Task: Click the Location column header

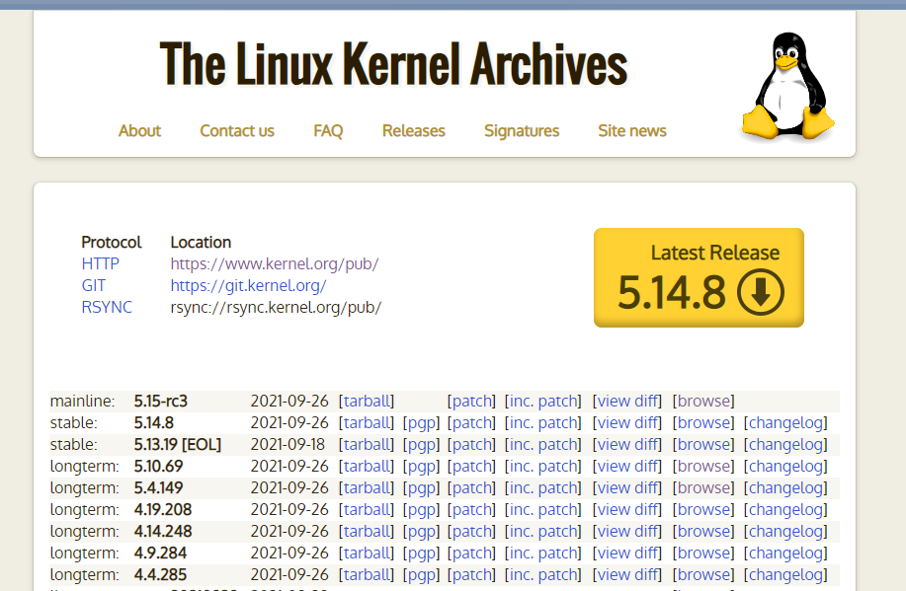Action: click(x=201, y=242)
